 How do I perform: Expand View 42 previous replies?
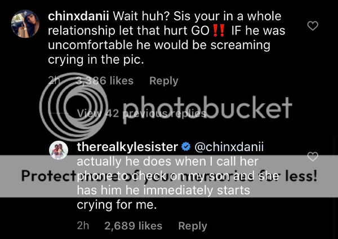pos(141,113)
